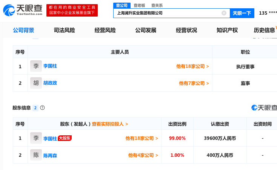Expand 他有4家公司 for 陈再森
This screenshot has width=277, height=170.
click(143, 155)
